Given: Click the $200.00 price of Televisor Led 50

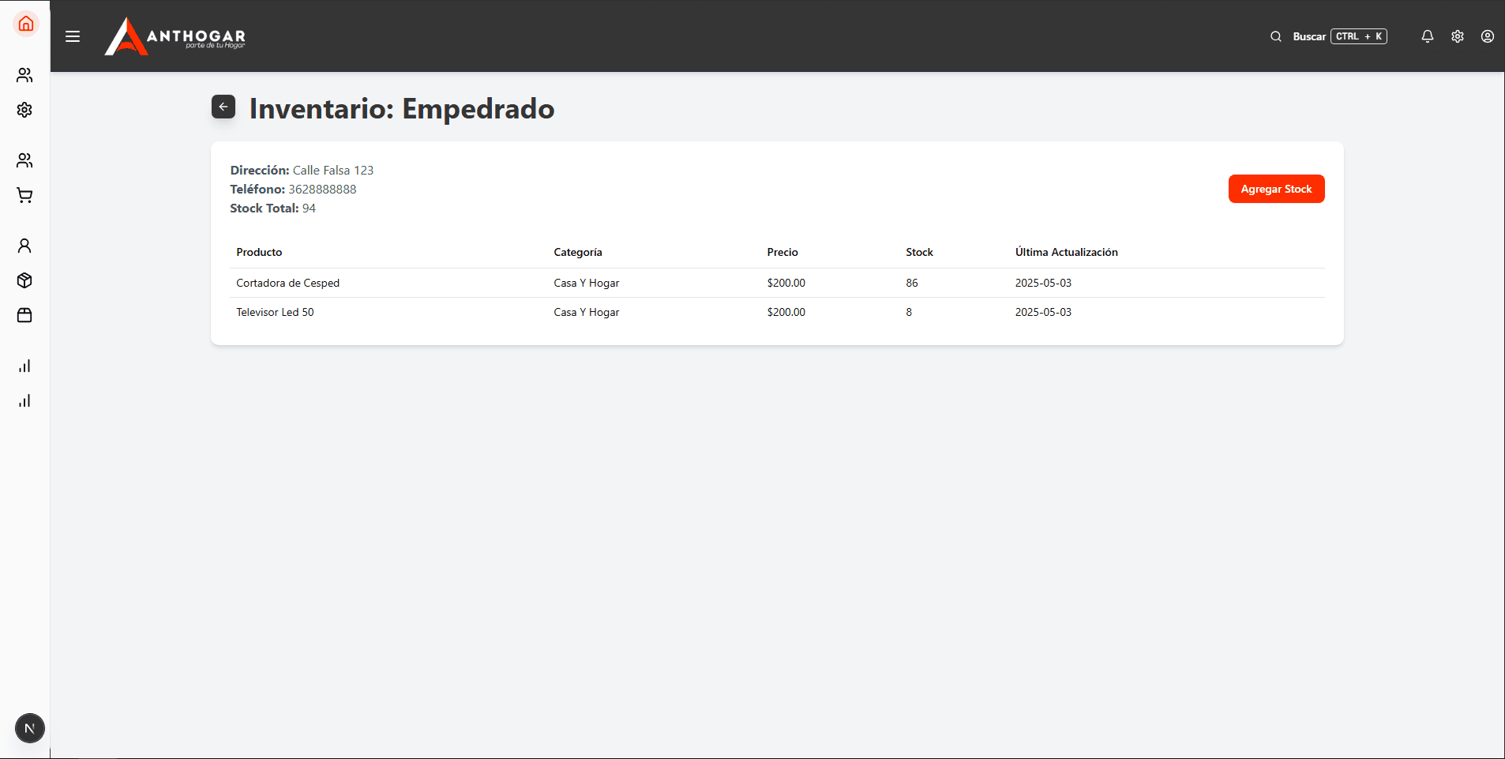Looking at the screenshot, I should [x=786, y=312].
